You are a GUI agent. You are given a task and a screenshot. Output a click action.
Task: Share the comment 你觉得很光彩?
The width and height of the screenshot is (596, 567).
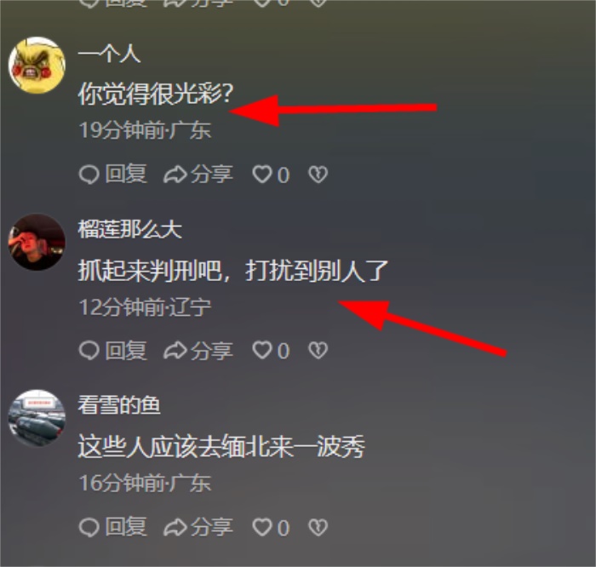click(x=198, y=175)
